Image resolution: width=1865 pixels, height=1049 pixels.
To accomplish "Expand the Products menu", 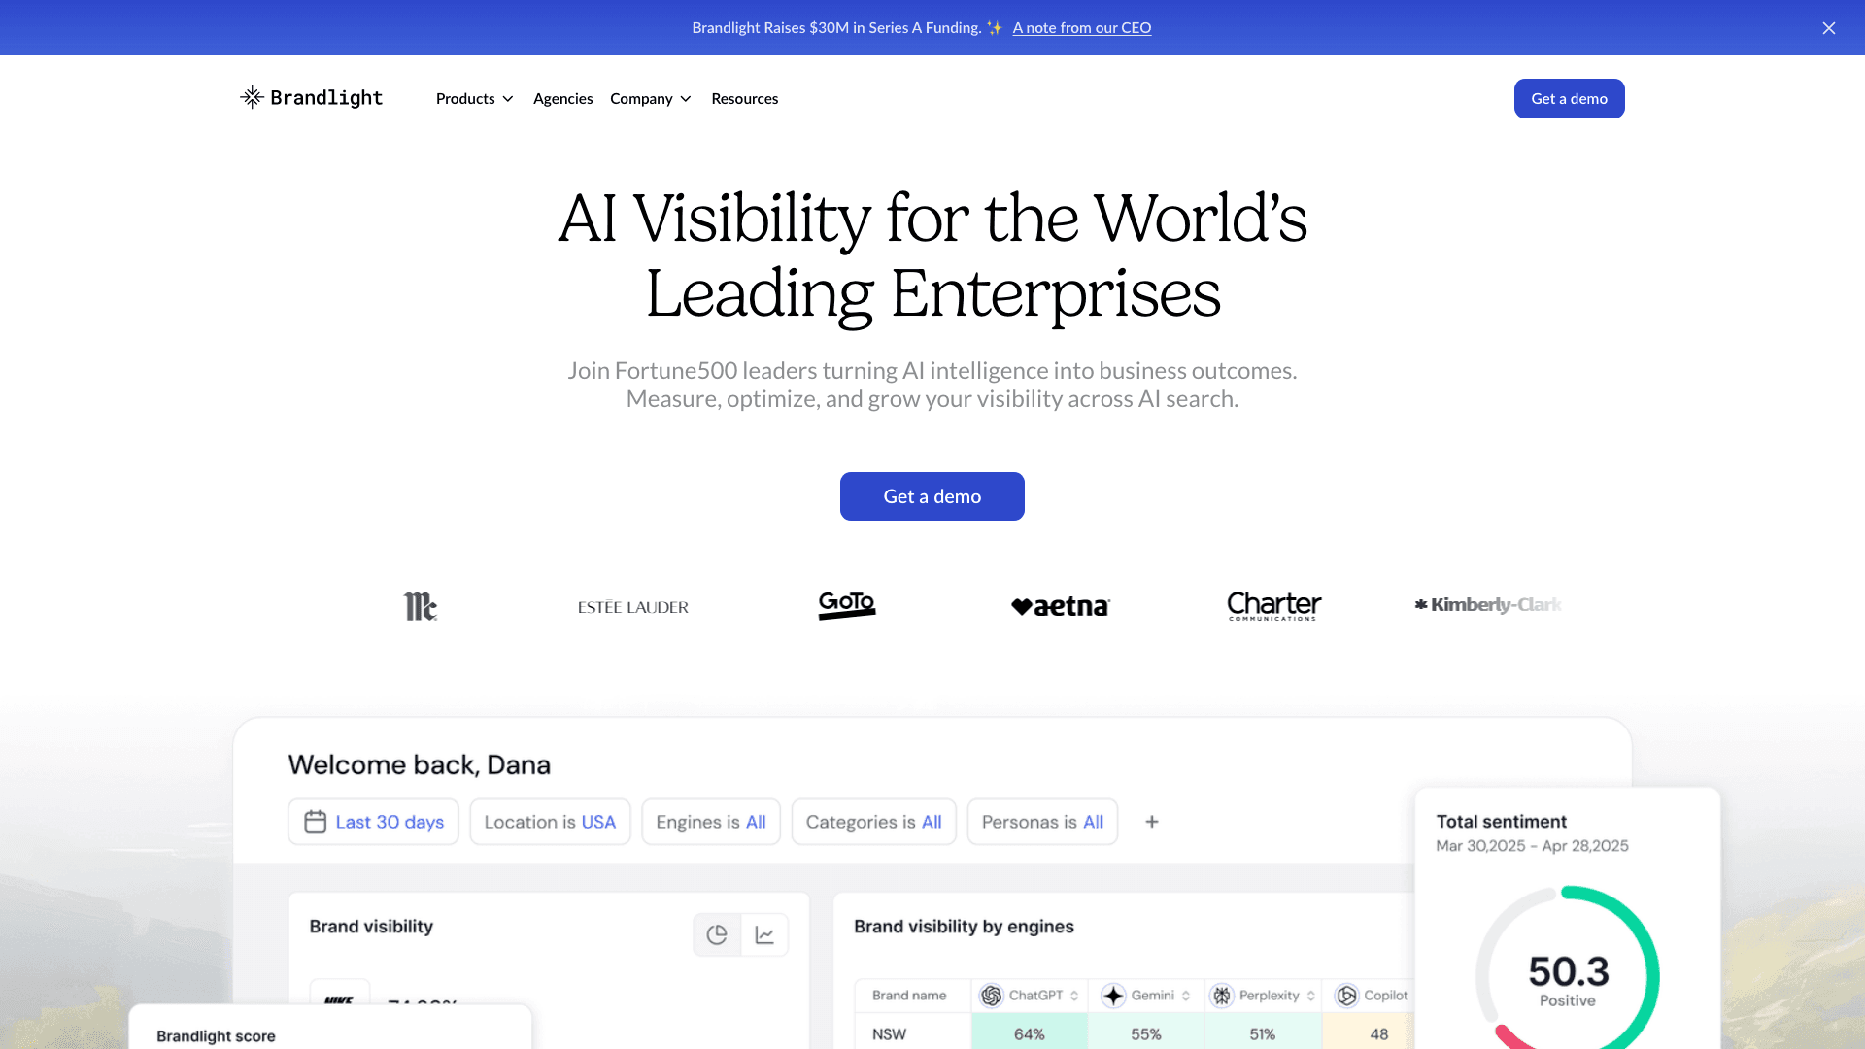I will [474, 98].
